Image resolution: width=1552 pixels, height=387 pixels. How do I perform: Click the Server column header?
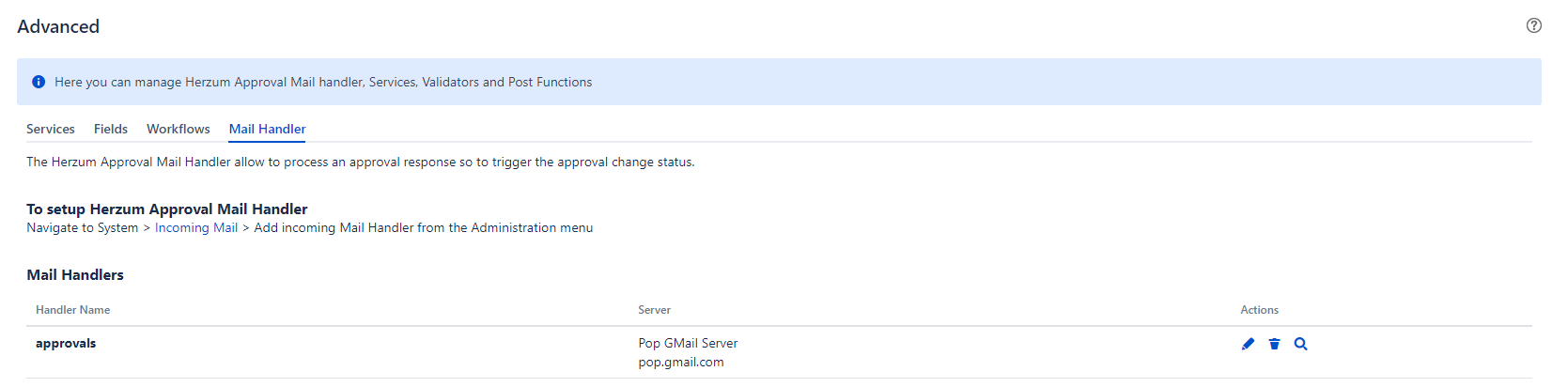[655, 310]
